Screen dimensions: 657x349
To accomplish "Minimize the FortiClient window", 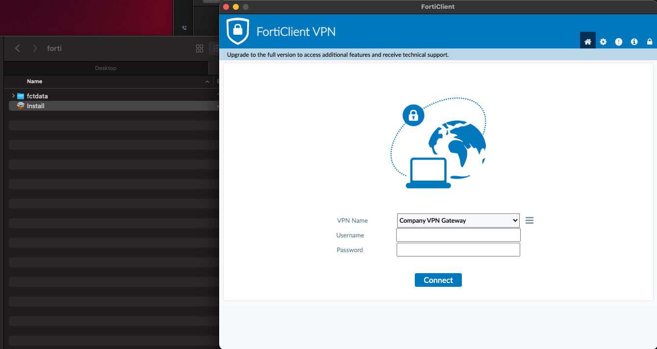I will [x=236, y=6].
